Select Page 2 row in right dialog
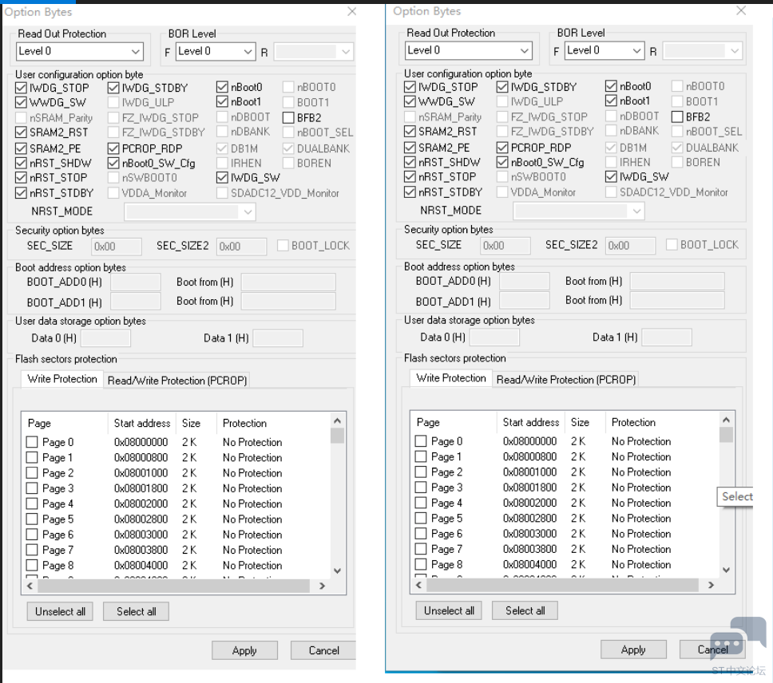 567,472
